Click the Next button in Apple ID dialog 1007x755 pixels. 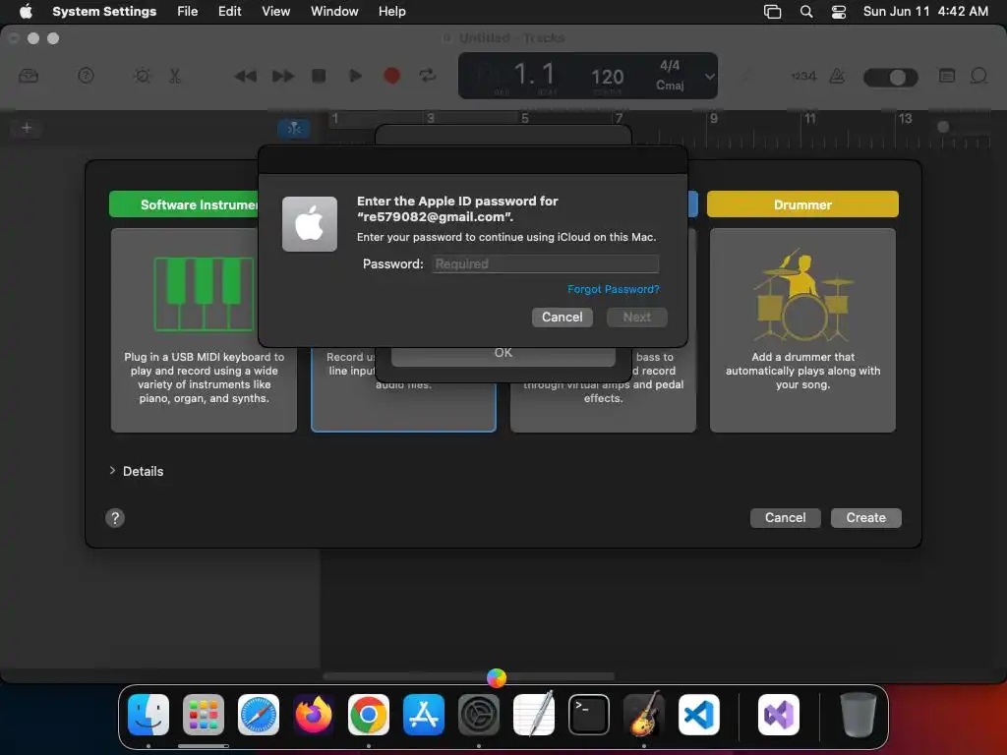pyautogui.click(x=636, y=318)
